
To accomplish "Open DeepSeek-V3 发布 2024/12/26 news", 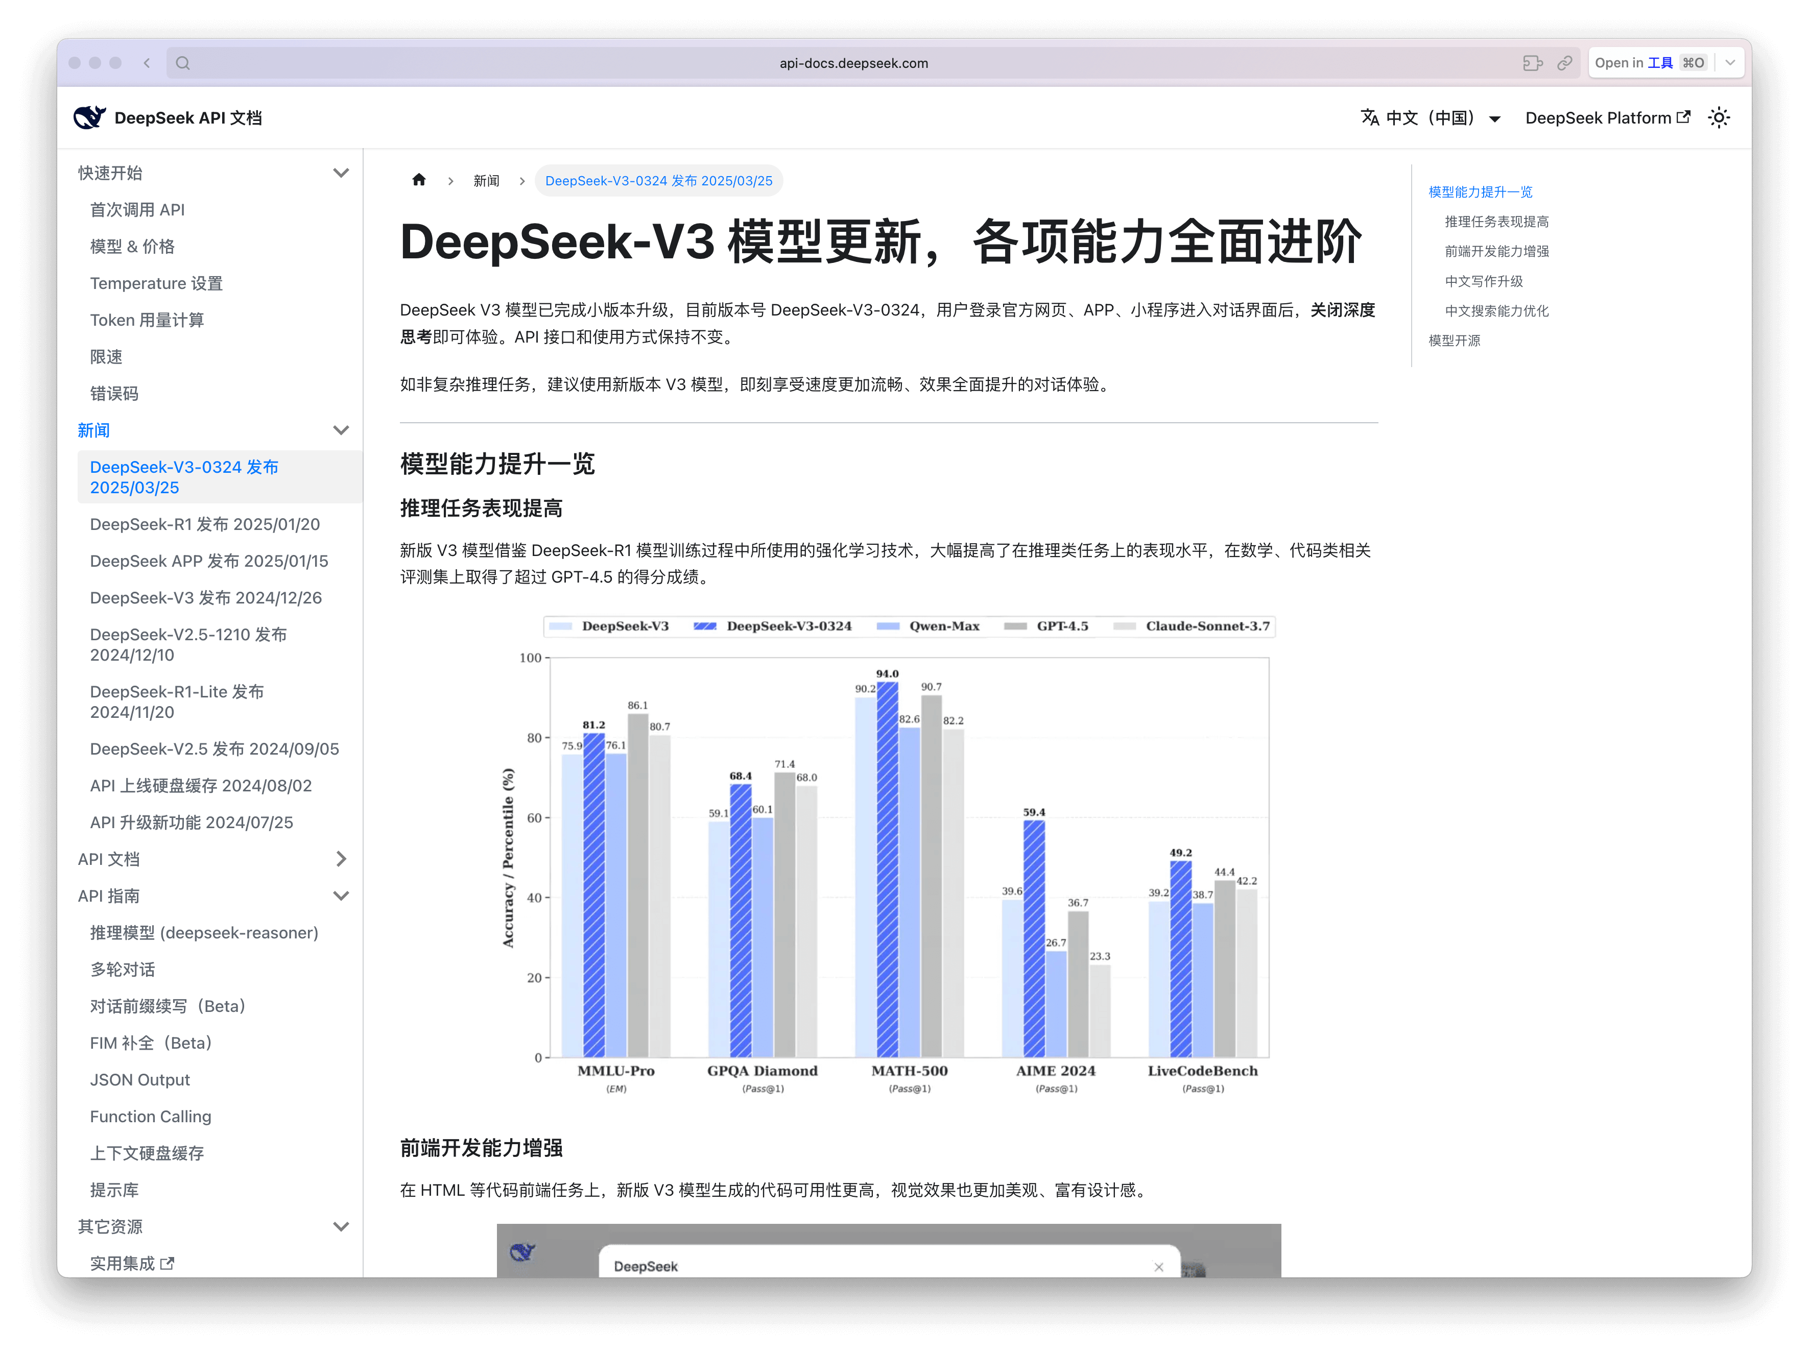I will pos(205,597).
